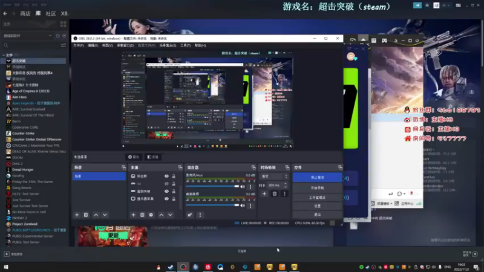
Task: Open Windows Start menu
Action: pyautogui.click(x=6, y=267)
